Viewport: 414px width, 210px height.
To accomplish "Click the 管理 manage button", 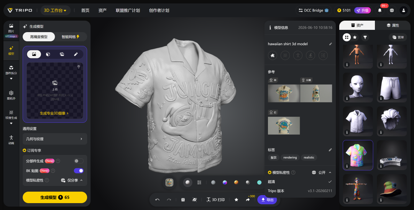I will point(398,37).
